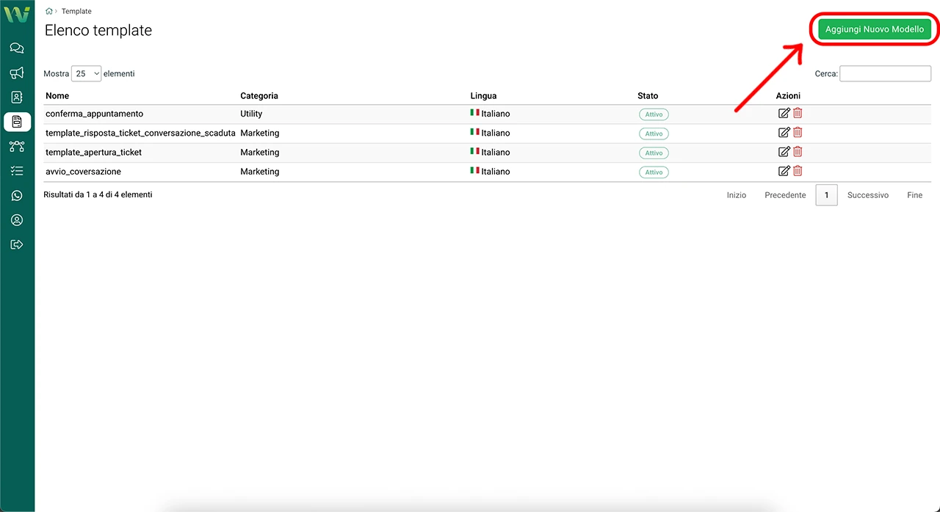Click the Template breadcrumb text
Viewport: 940px width, 512px height.
click(x=76, y=11)
